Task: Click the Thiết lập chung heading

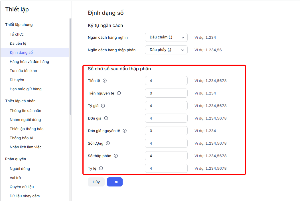Action: [x=19, y=25]
